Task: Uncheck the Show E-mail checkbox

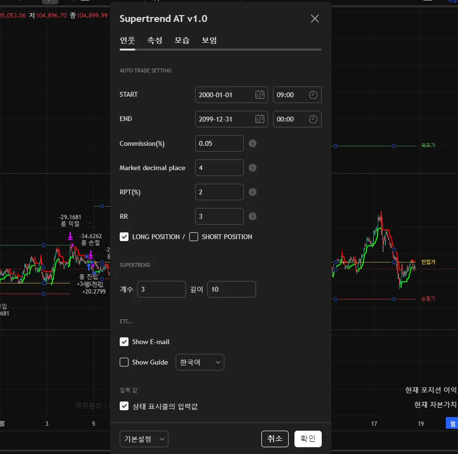Action: pyautogui.click(x=124, y=342)
